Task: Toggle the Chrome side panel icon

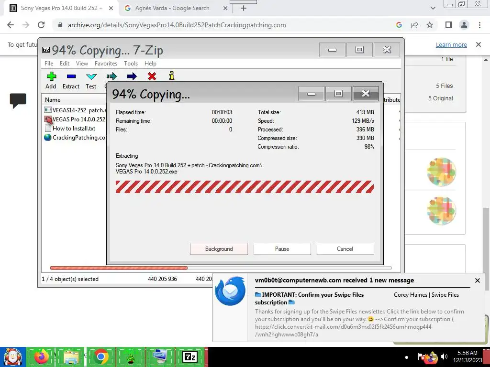Action: point(449,25)
